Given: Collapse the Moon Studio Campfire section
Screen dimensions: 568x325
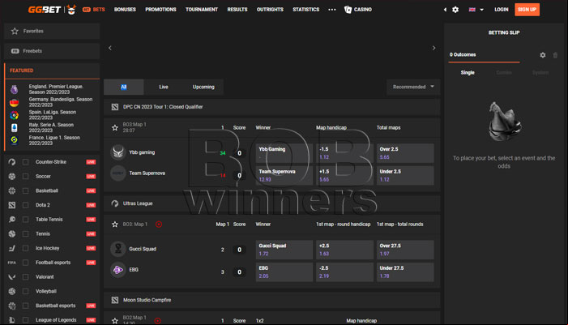Looking at the screenshot, I should tap(271, 300).
